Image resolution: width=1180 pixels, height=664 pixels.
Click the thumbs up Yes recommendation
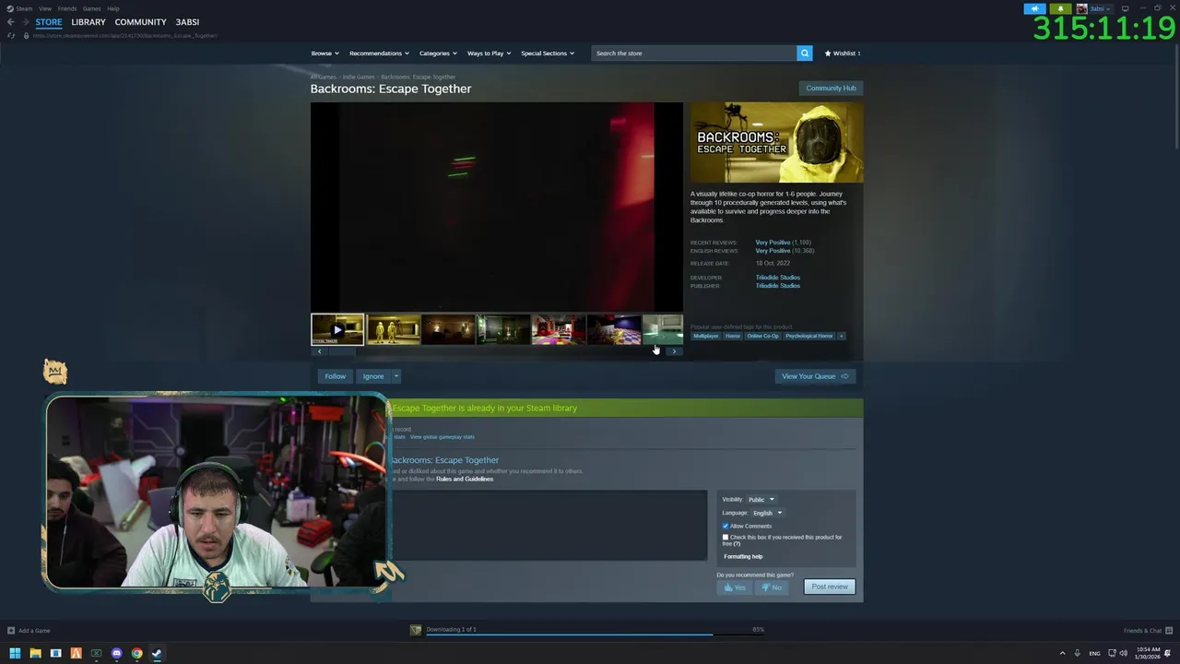[x=735, y=587]
